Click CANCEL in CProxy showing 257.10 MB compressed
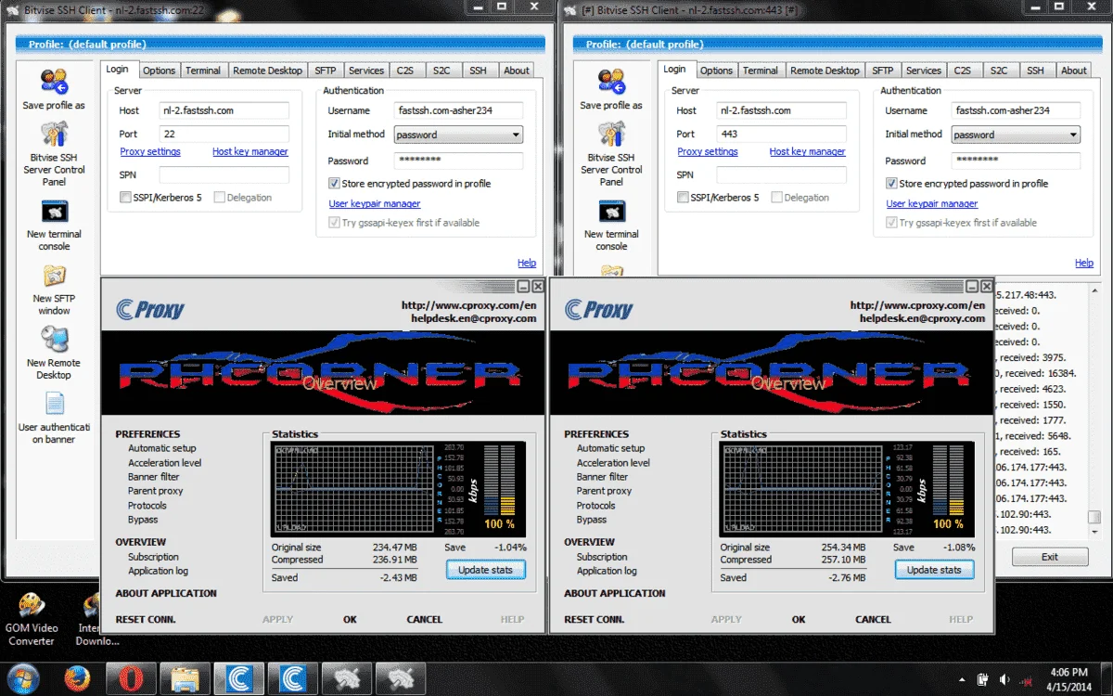This screenshot has height=696, width=1113. pyautogui.click(x=873, y=619)
